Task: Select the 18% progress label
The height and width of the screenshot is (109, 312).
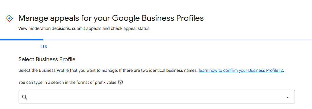Action: (44, 47)
